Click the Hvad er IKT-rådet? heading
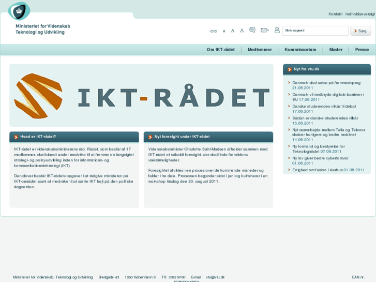 [38, 137]
